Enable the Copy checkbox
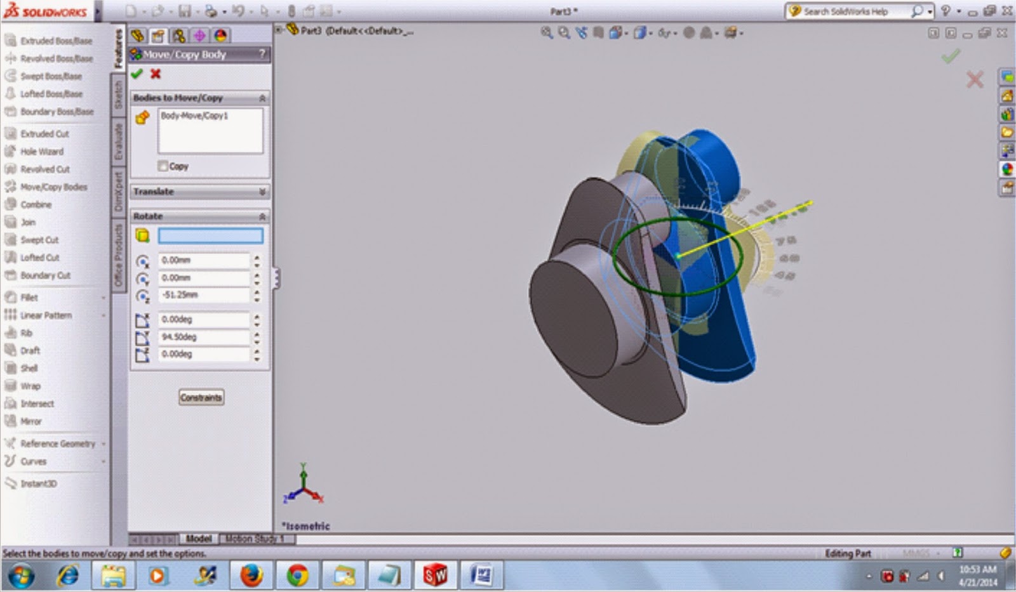Image resolution: width=1016 pixels, height=592 pixels. point(164,166)
